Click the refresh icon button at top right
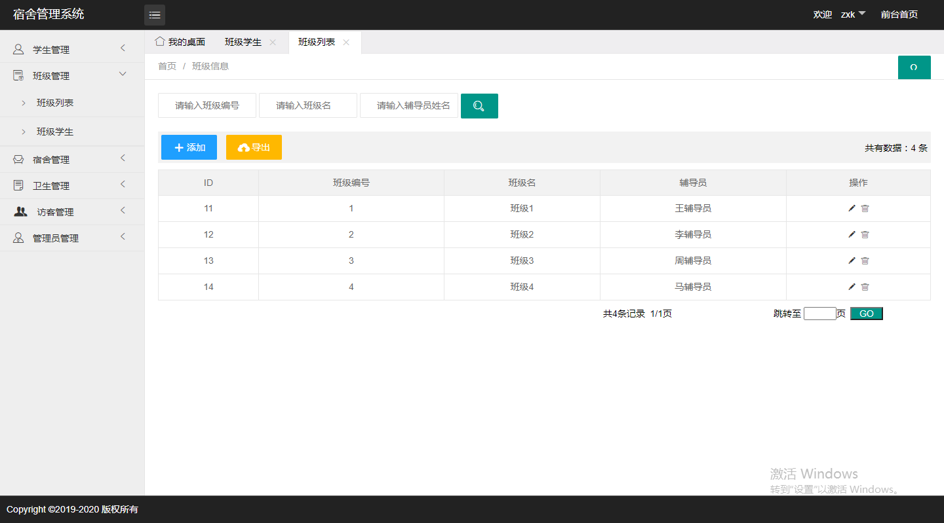Screen dimensions: 944x523 [914, 67]
